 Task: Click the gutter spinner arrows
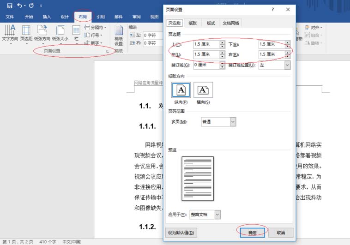222,65
